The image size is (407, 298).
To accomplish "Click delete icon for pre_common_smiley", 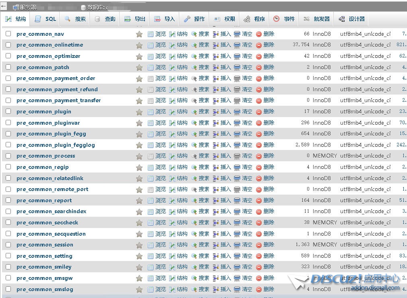I will point(259,267).
